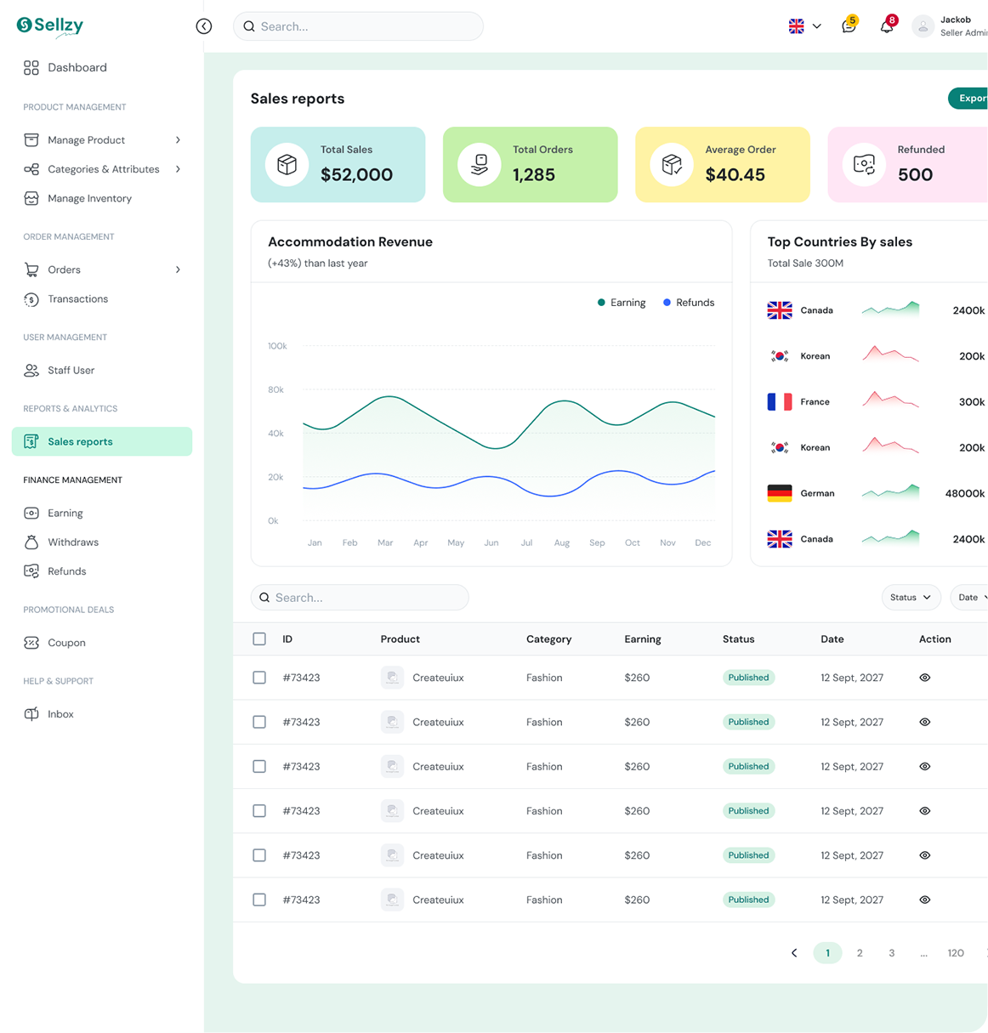Toggle the select-all checkbox in table header

259,639
